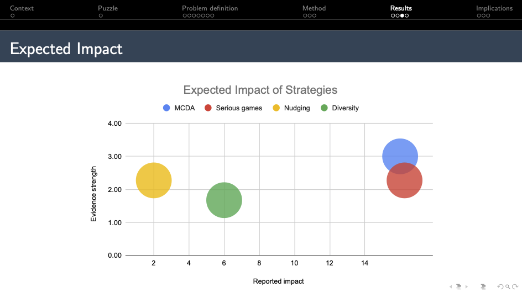522x293 pixels.
Task: Select the first dot under Problem definition
Action: click(x=185, y=15)
